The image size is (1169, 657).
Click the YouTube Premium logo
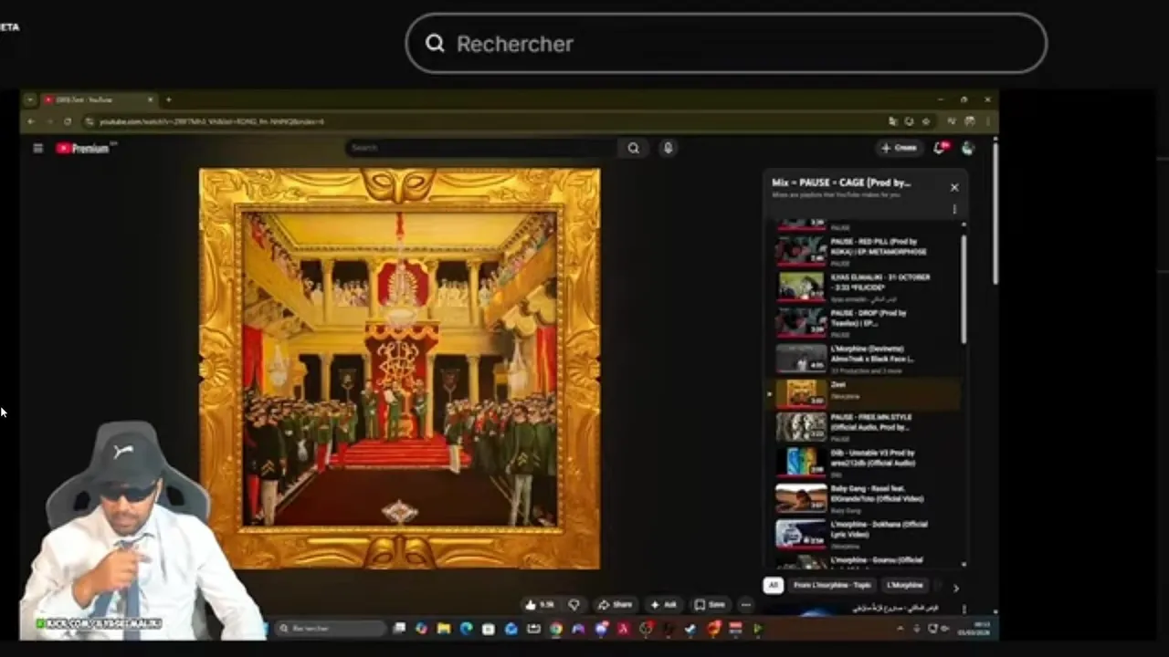point(84,148)
